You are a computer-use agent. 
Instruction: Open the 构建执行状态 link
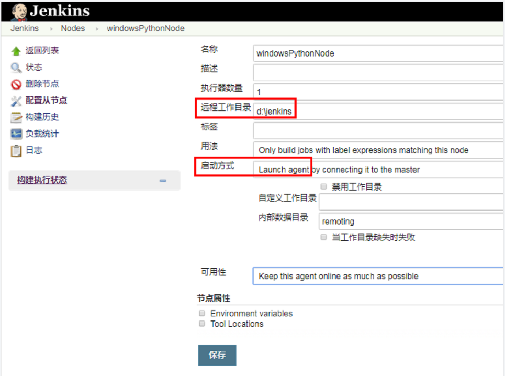point(42,180)
